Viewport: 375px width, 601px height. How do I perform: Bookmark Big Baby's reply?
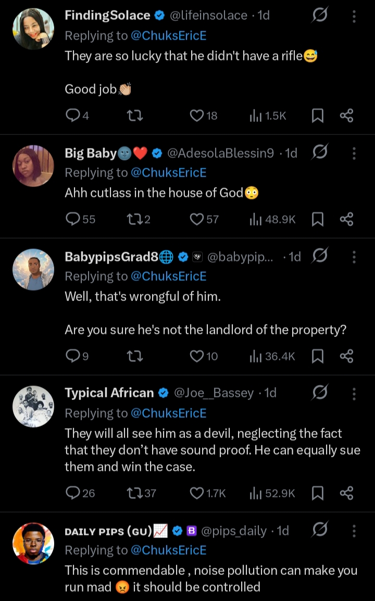[x=317, y=219]
